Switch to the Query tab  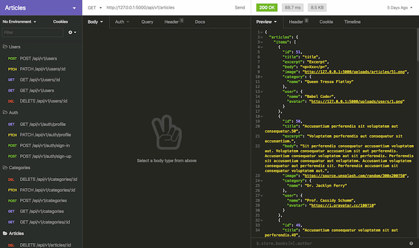tap(147, 22)
